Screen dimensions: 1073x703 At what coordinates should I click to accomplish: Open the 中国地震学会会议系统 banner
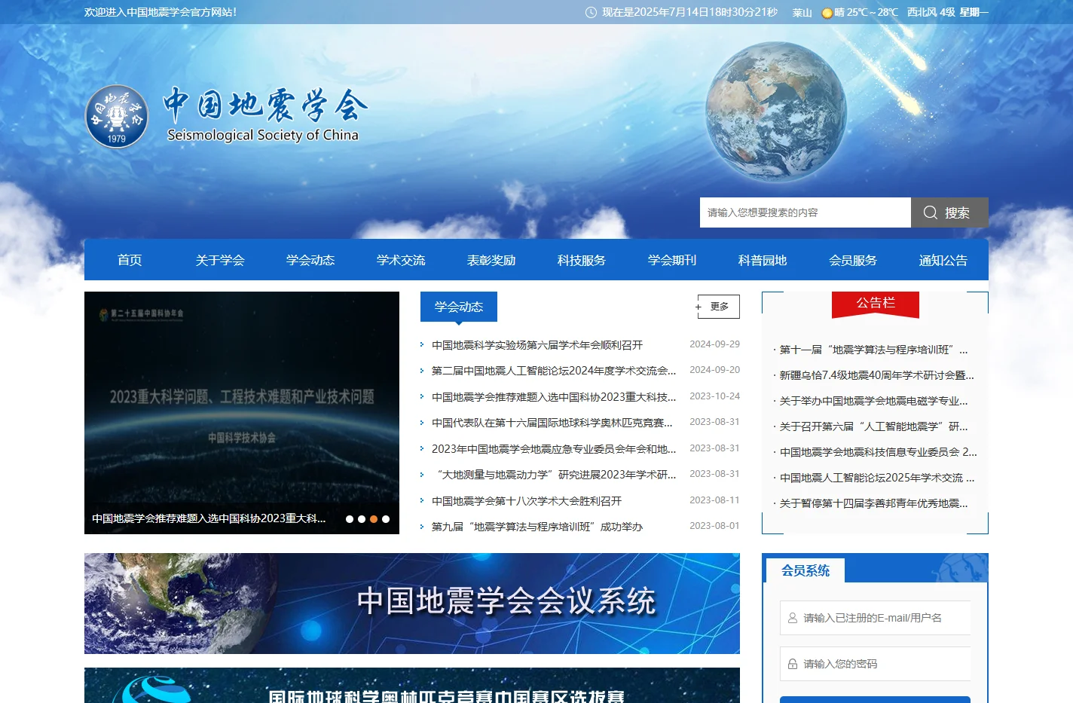(412, 604)
